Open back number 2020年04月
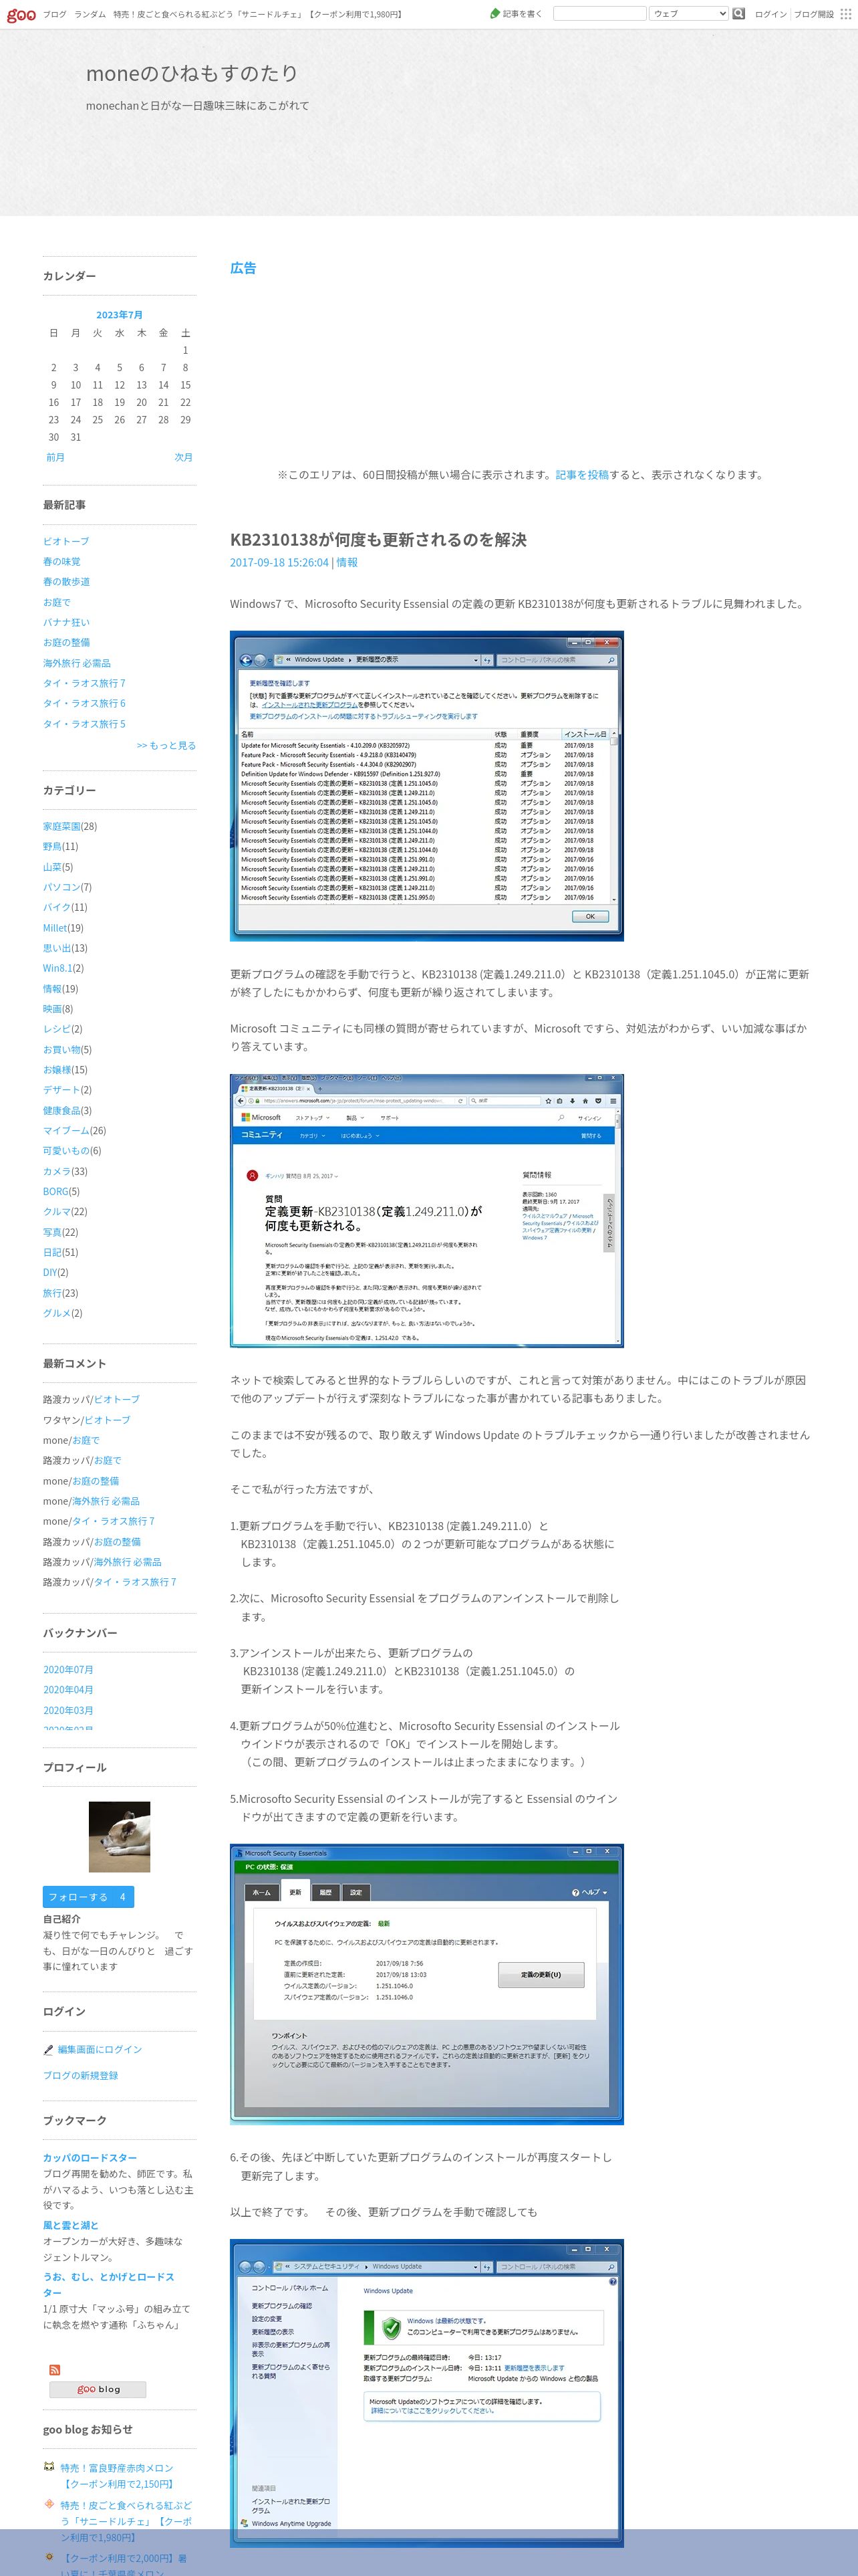Viewport: 858px width, 2576px height. pos(68,1689)
